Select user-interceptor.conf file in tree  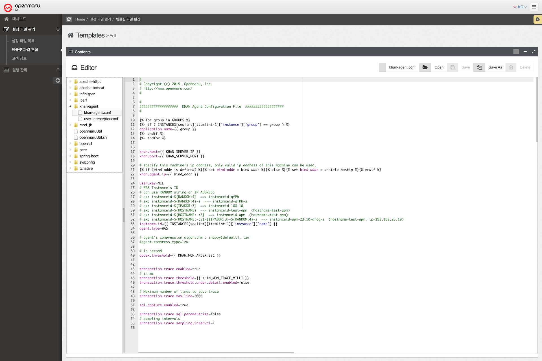(x=101, y=119)
